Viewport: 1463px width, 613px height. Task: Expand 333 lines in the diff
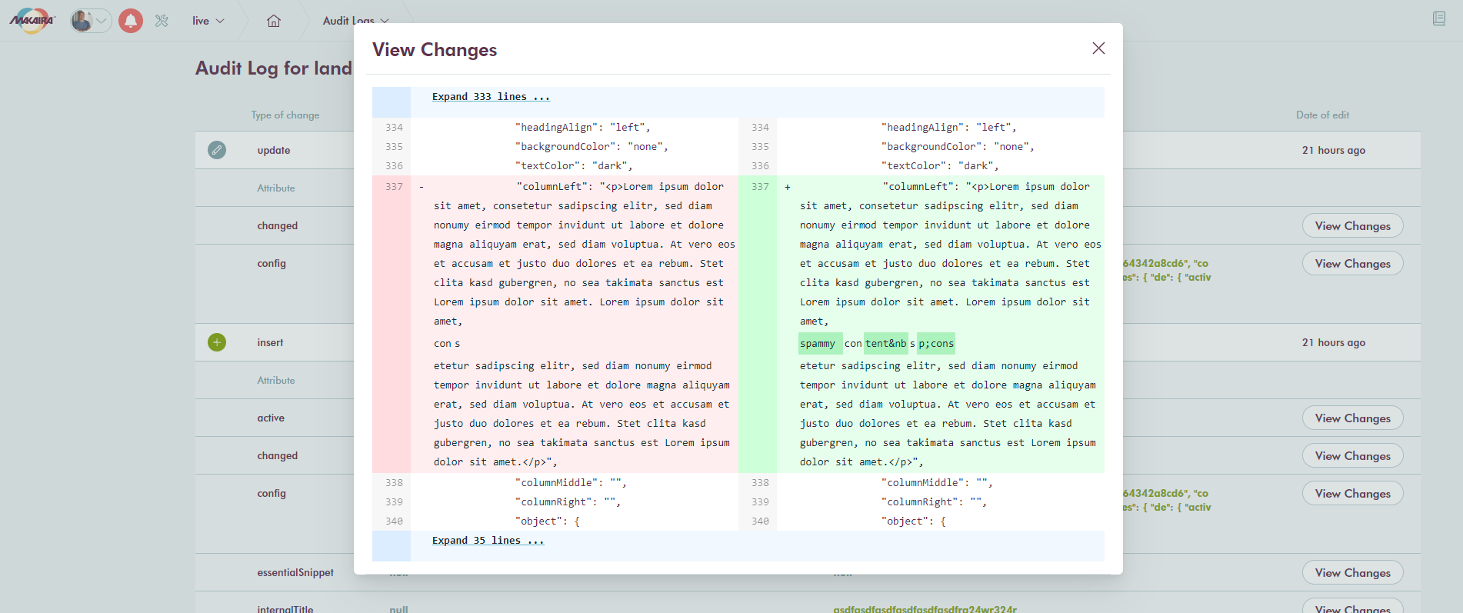click(x=491, y=97)
